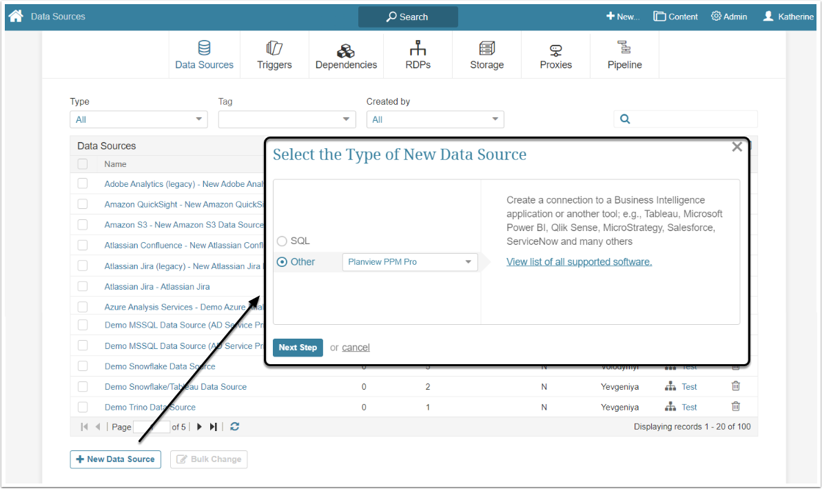Open the Admin menu

click(729, 17)
